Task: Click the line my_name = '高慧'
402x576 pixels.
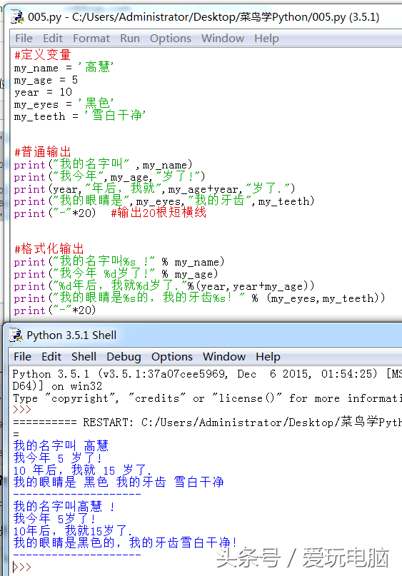Action: coord(64,67)
